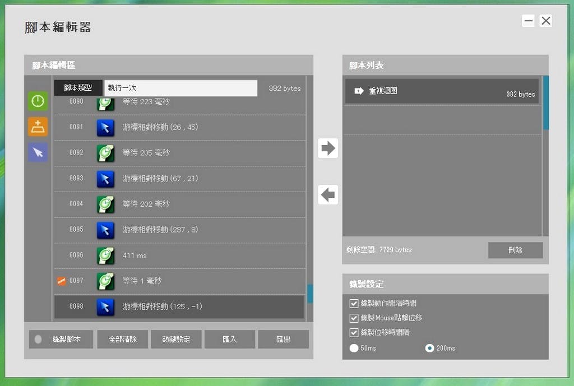
Task: Click the wait icon on row 0097
Action: [105, 281]
